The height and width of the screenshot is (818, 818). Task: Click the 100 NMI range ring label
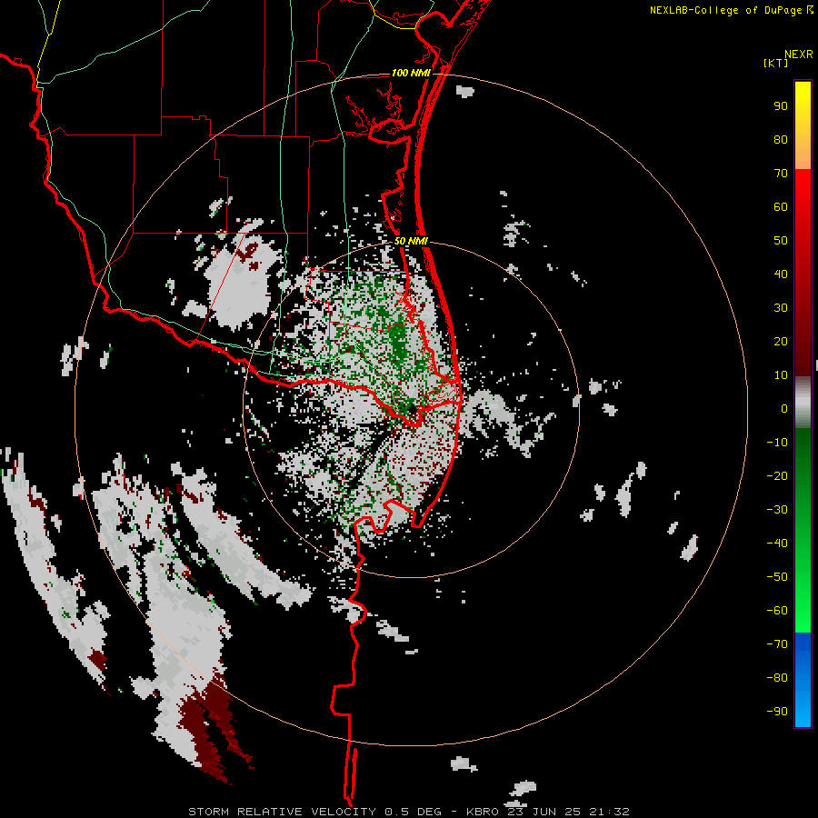(x=411, y=73)
